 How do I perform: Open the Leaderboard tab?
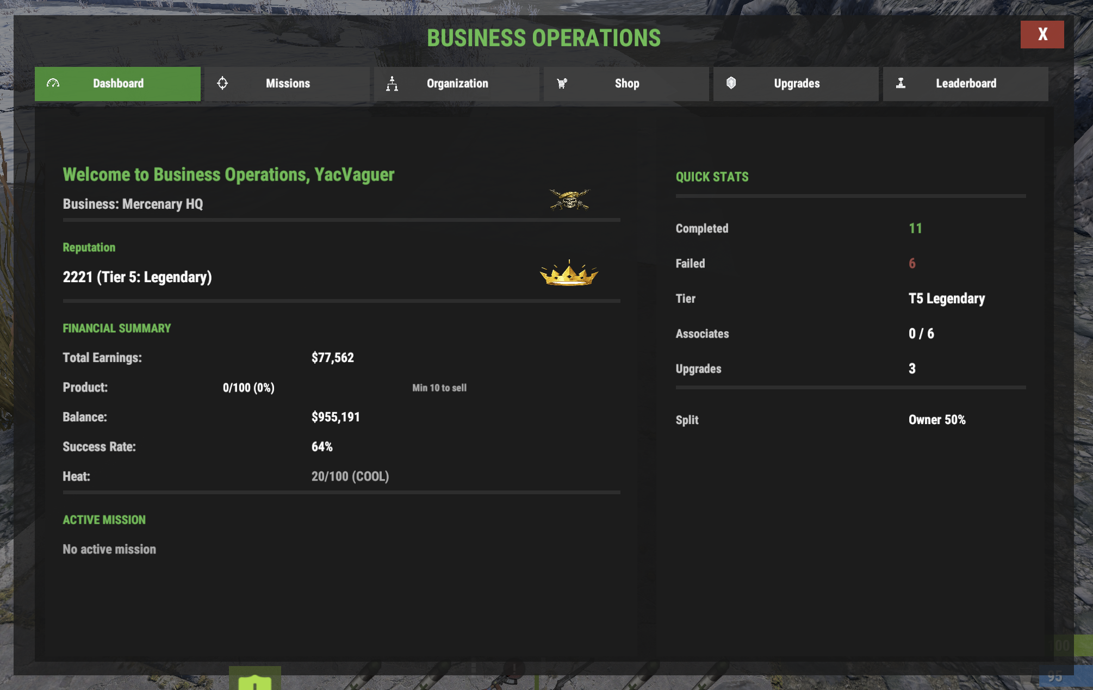[966, 84]
